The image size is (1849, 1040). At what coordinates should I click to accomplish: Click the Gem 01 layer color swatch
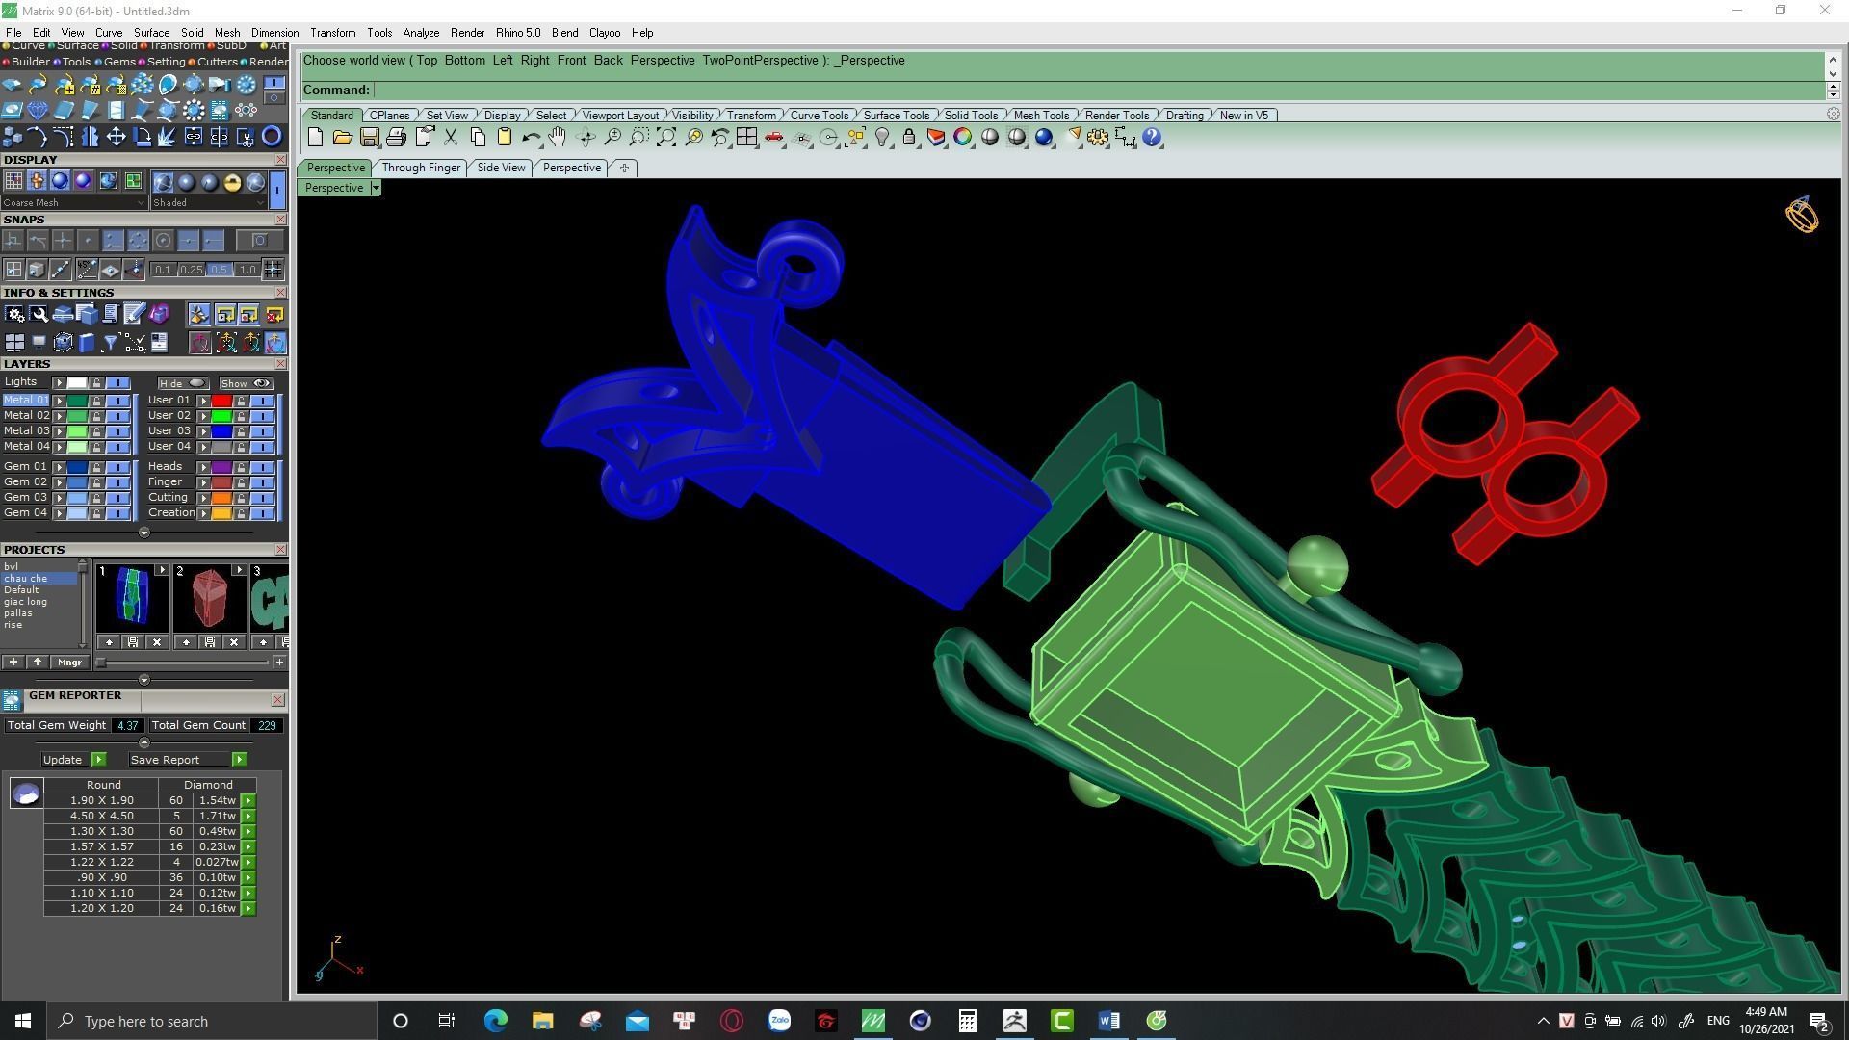coord(77,467)
